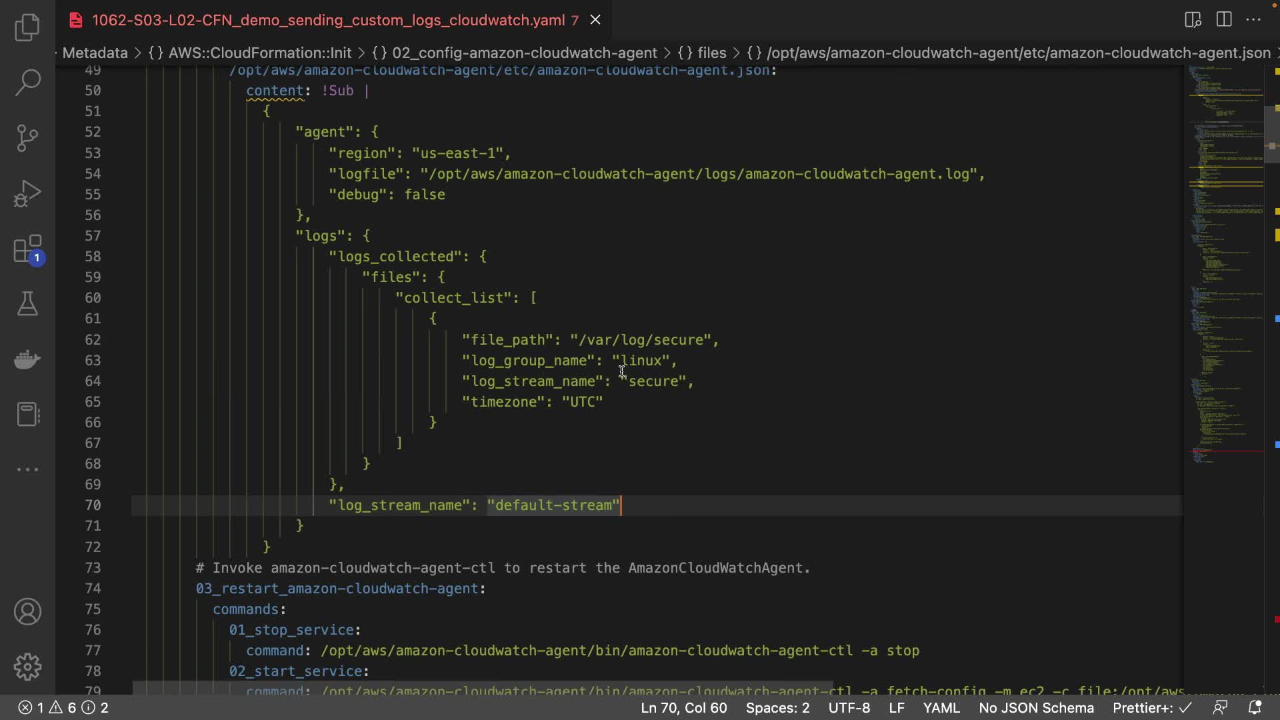Open the Extensions view with badge

point(27,250)
